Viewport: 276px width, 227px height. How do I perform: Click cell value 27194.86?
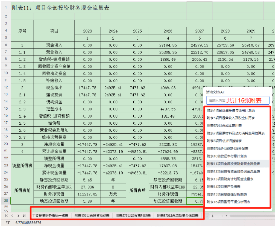coord(168,45)
